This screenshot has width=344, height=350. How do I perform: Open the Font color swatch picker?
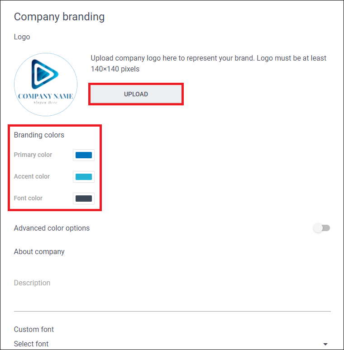pos(84,198)
